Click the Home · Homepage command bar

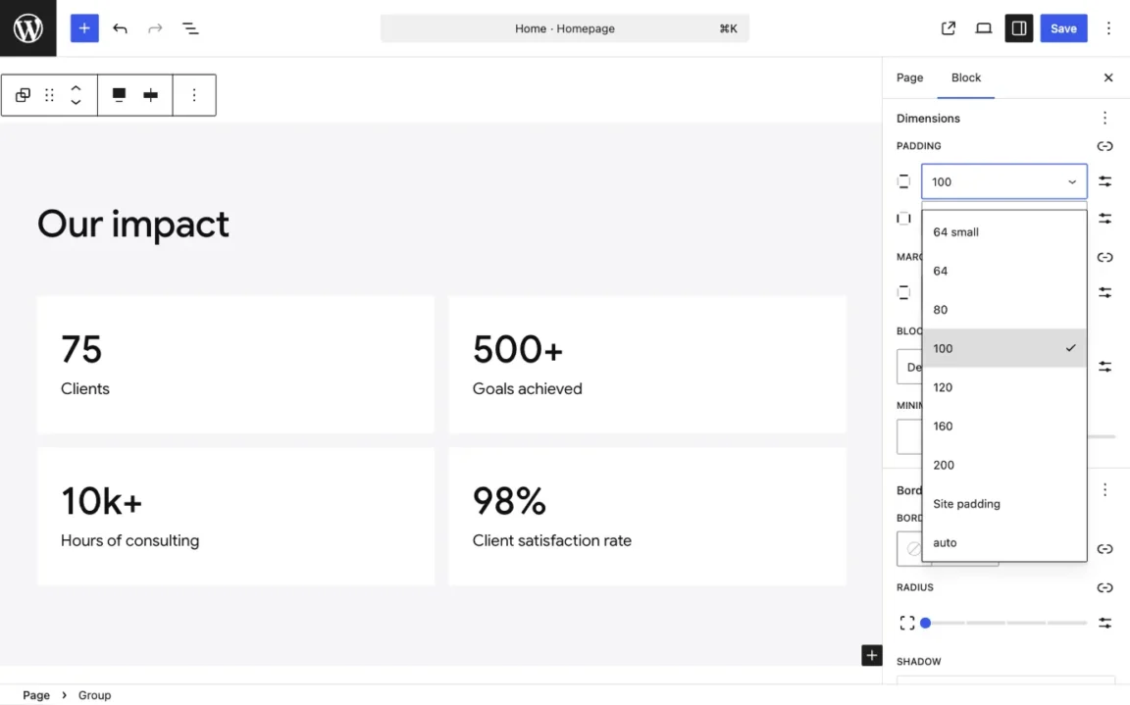(x=565, y=28)
